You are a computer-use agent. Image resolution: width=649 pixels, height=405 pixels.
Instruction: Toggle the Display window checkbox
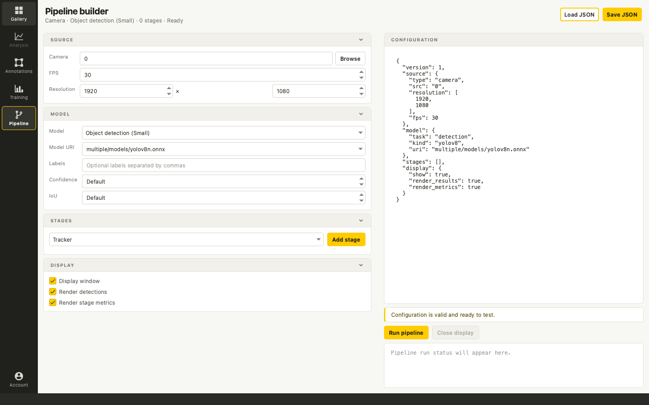(x=53, y=281)
